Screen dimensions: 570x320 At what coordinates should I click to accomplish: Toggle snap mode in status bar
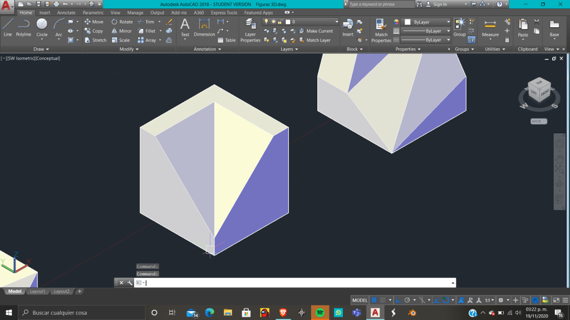382,300
